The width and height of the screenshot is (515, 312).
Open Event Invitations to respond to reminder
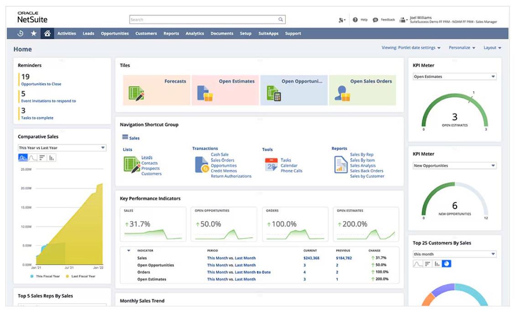[x=48, y=101]
